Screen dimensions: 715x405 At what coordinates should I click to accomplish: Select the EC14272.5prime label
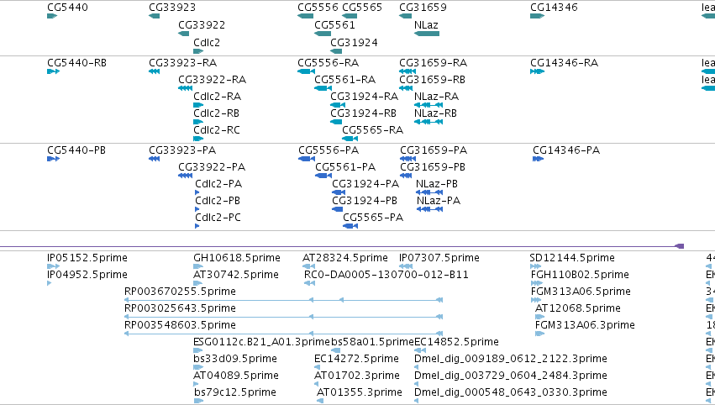[356, 360]
